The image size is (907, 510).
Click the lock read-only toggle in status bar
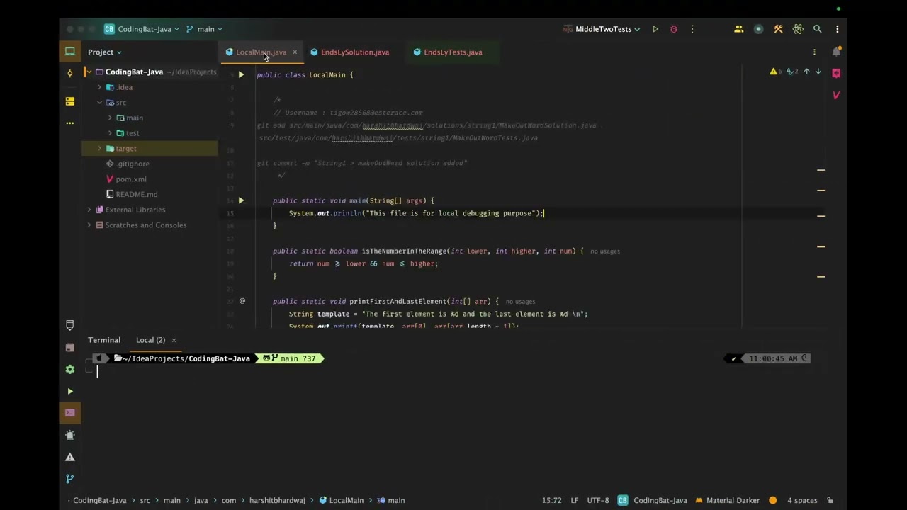[x=830, y=500]
